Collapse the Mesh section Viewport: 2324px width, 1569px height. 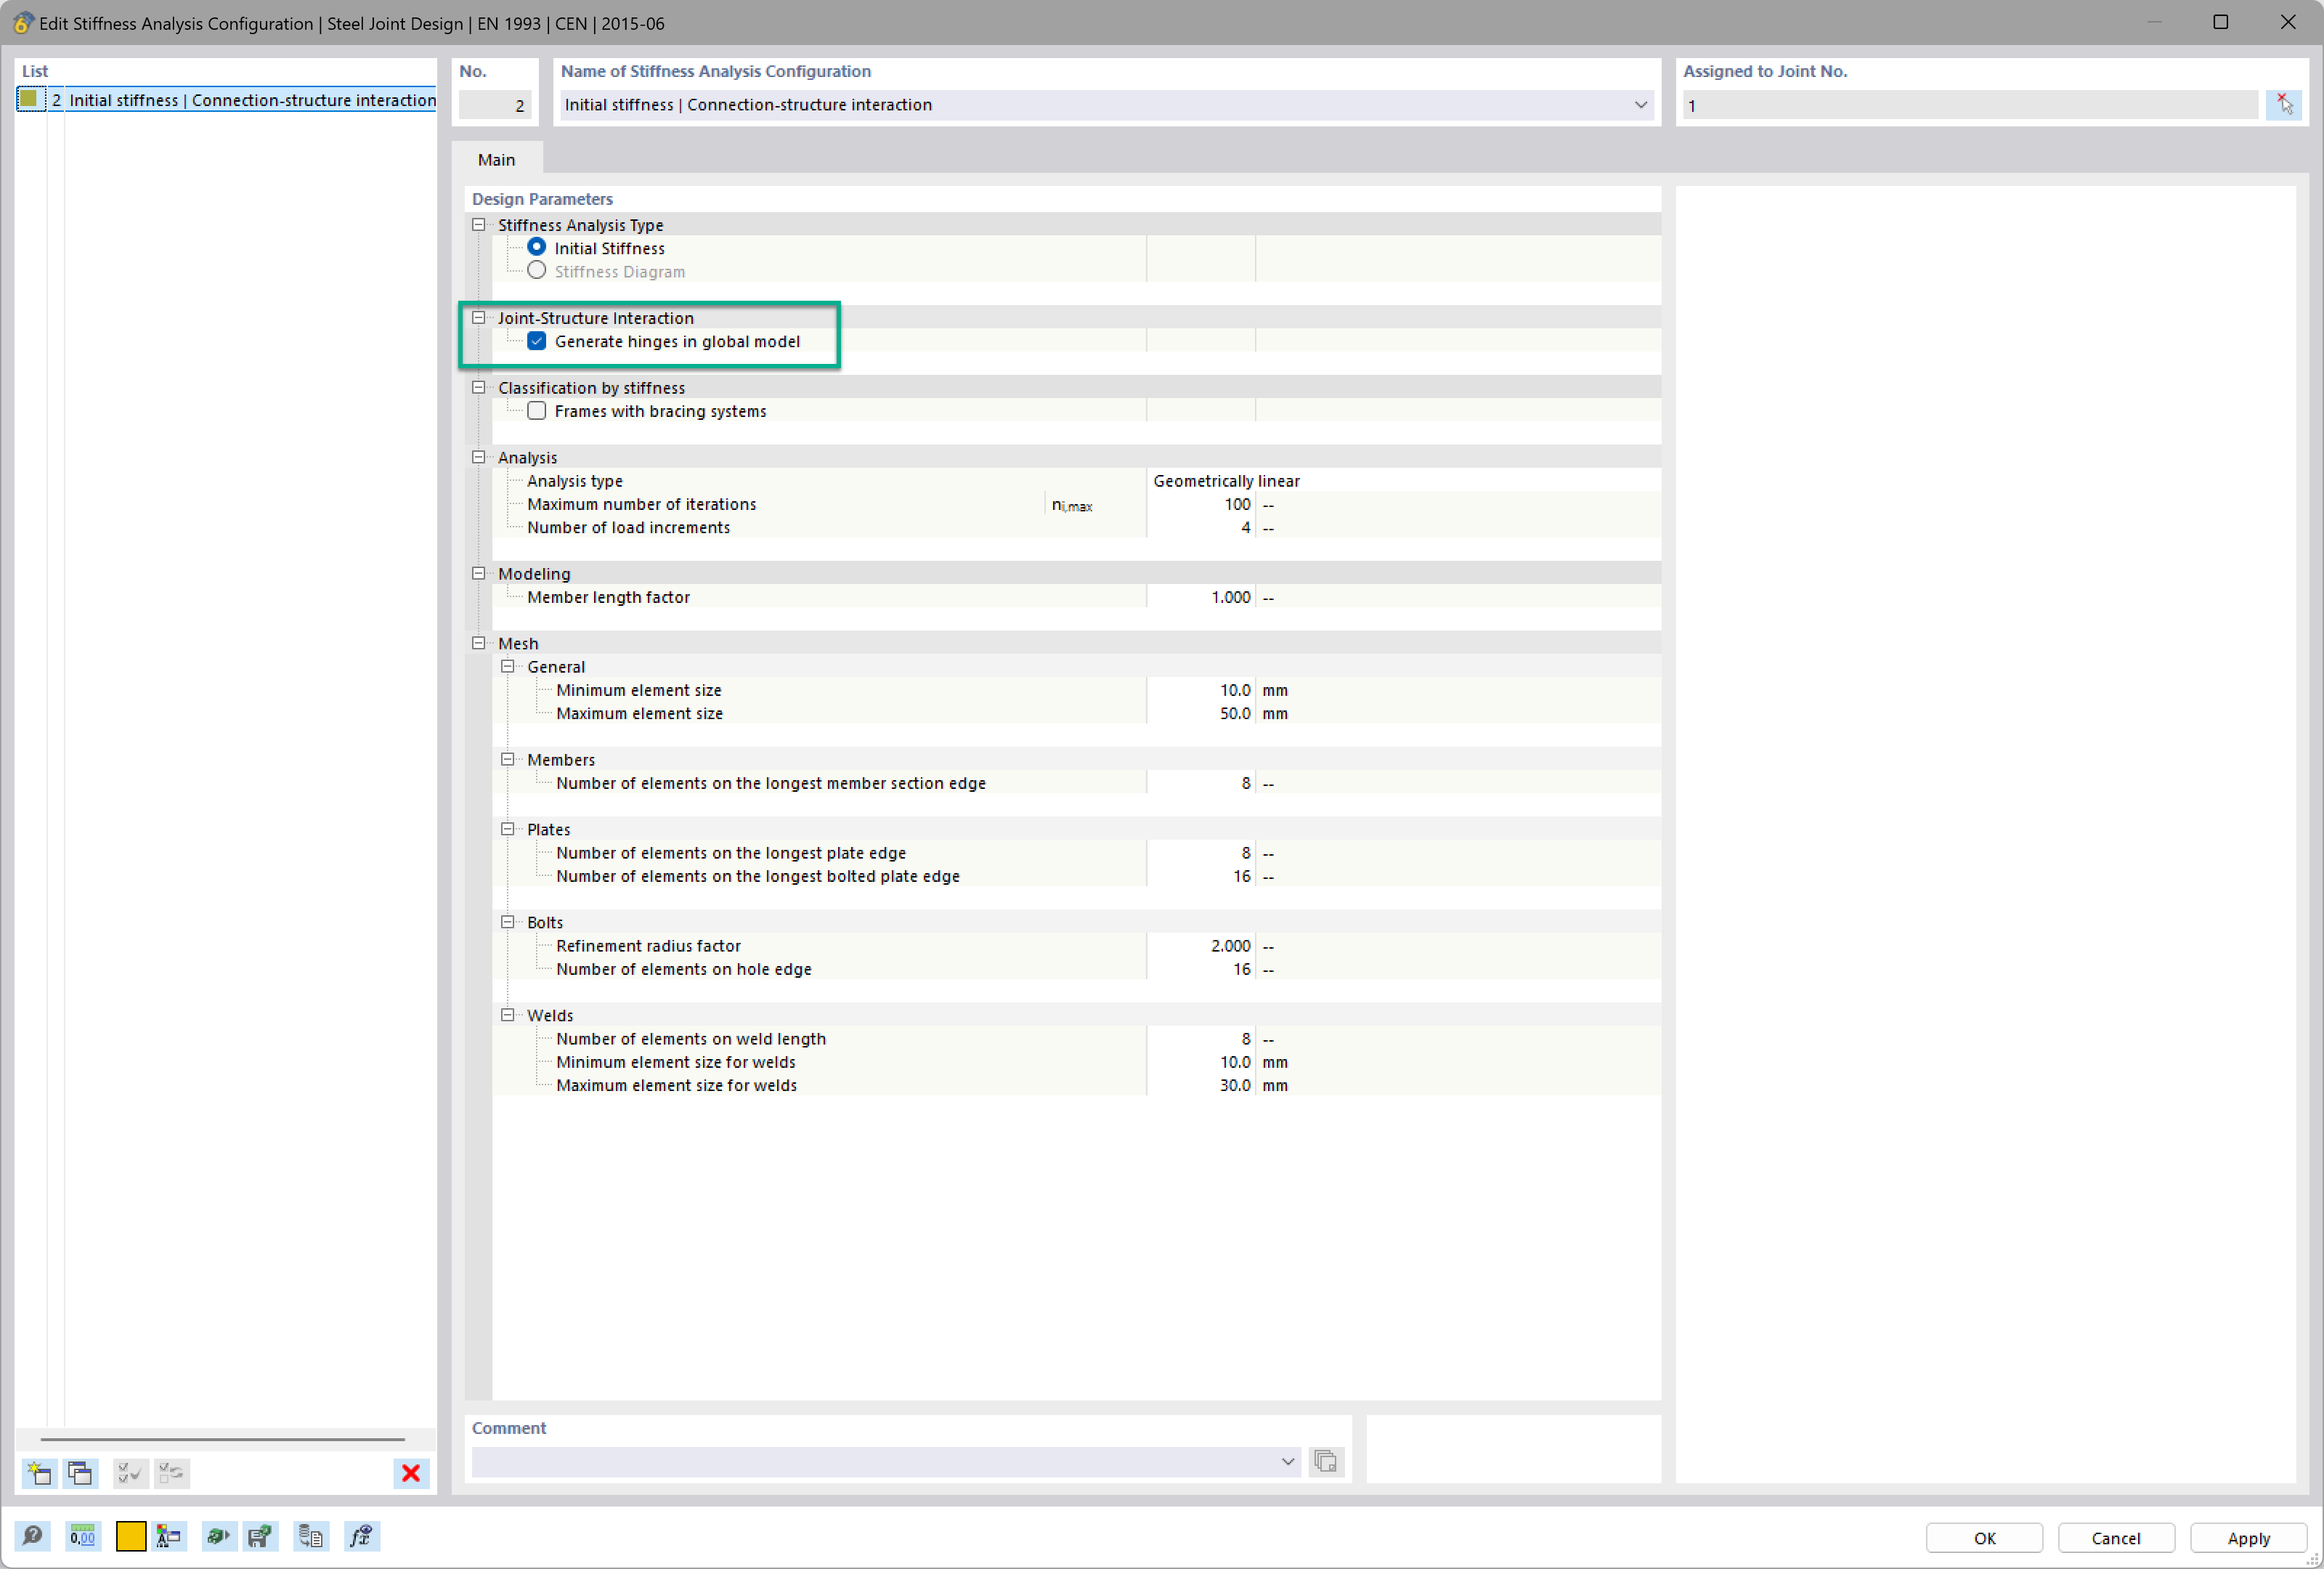(x=479, y=643)
